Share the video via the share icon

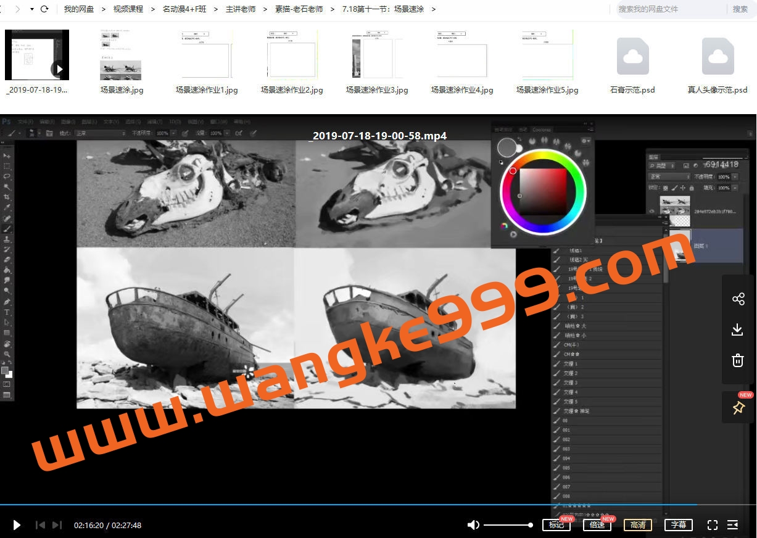tap(738, 299)
